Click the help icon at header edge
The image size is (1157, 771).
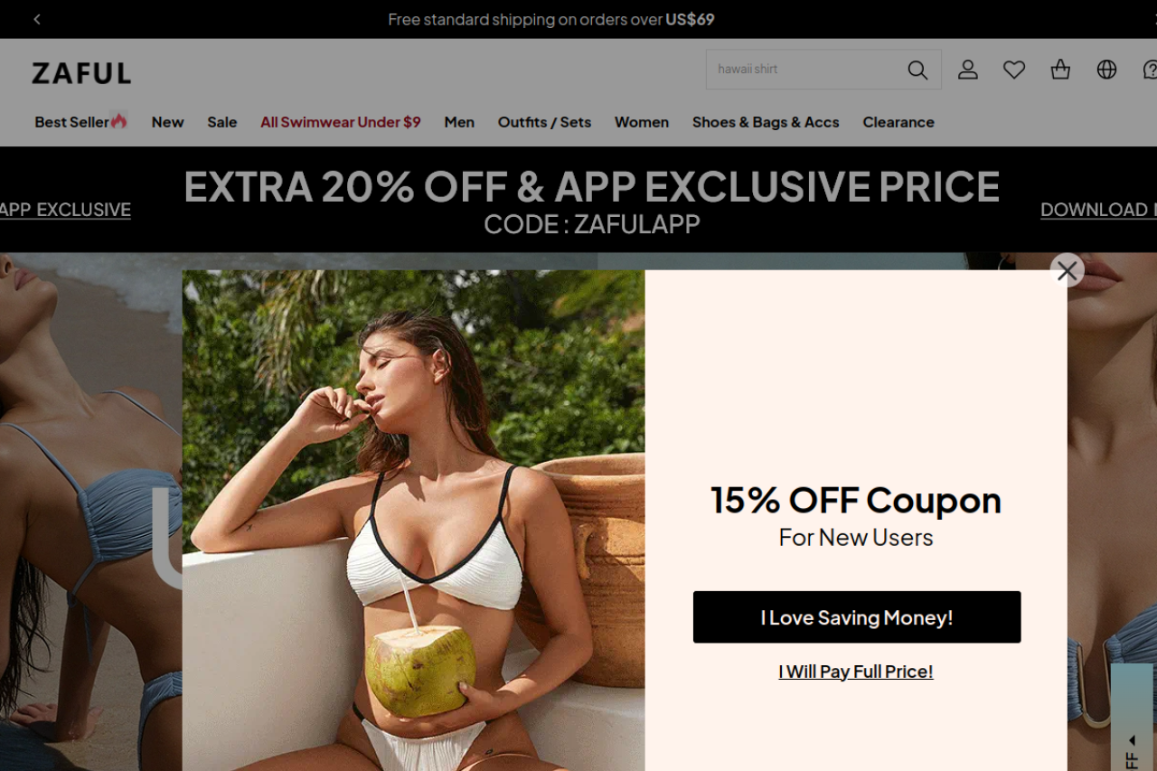pyautogui.click(x=1150, y=70)
